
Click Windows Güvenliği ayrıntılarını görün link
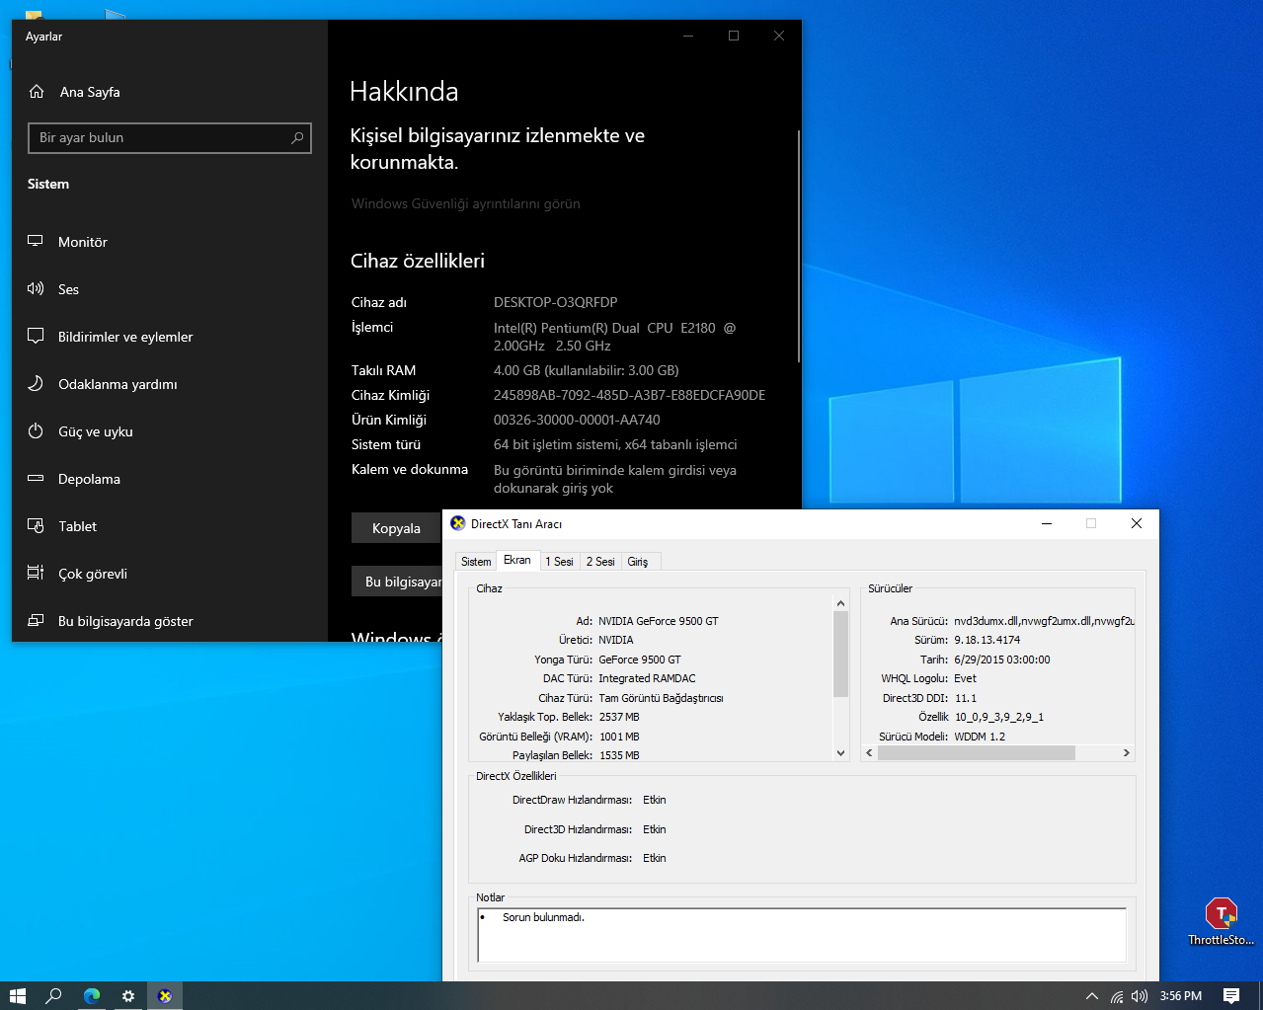(x=465, y=203)
